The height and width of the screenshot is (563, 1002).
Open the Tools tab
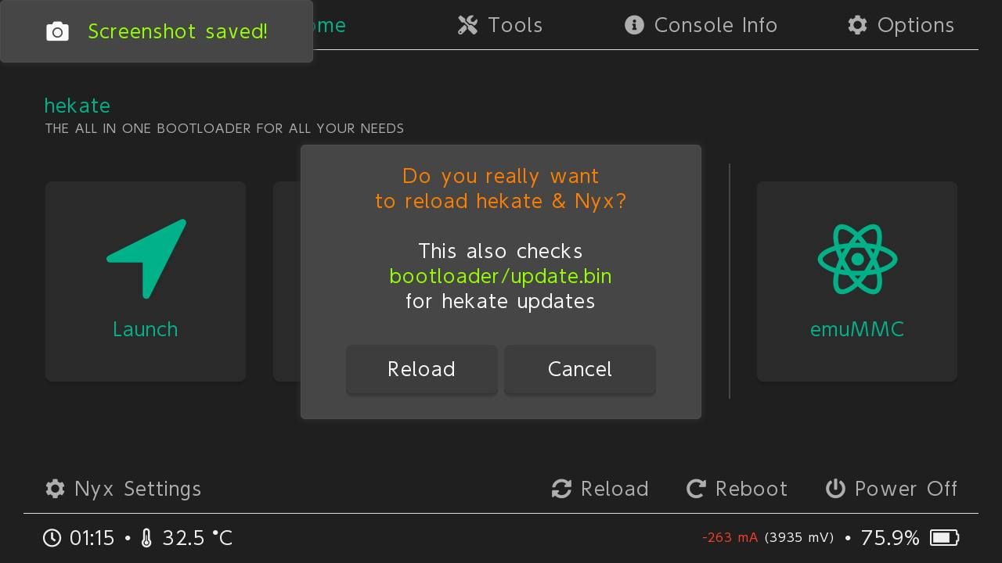pos(500,25)
